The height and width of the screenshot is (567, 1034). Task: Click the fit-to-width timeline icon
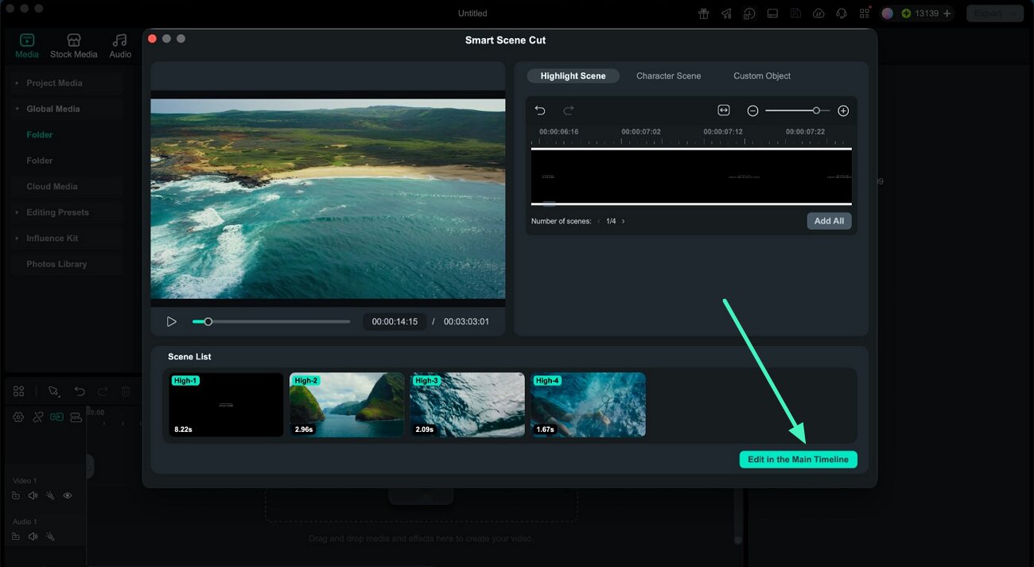[724, 111]
